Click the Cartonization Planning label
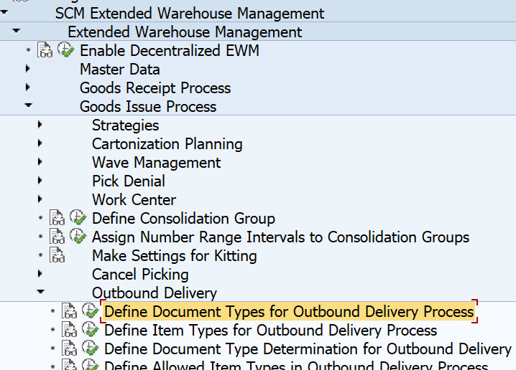The image size is (516, 370). pos(167,144)
